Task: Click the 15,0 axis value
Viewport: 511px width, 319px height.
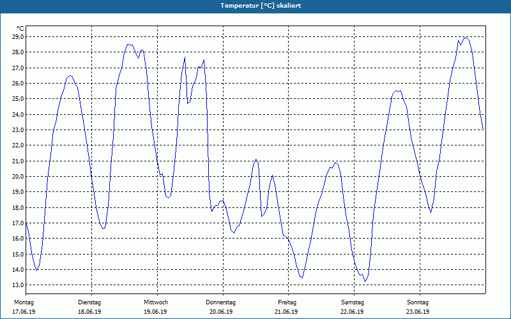Action: (18, 254)
